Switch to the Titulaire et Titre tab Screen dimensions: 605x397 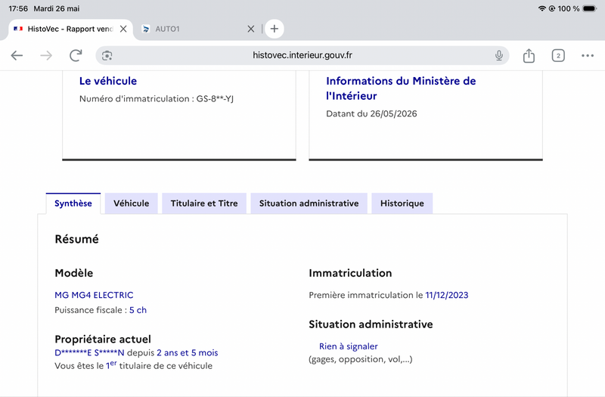pyautogui.click(x=204, y=203)
